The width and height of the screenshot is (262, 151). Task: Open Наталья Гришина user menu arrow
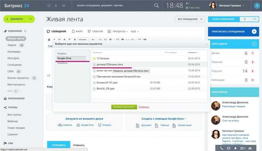click(243, 6)
